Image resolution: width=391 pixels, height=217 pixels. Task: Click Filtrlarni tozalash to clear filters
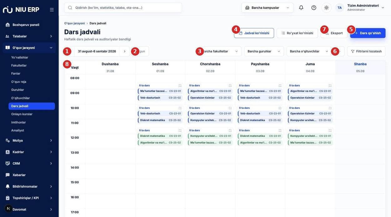366,51
